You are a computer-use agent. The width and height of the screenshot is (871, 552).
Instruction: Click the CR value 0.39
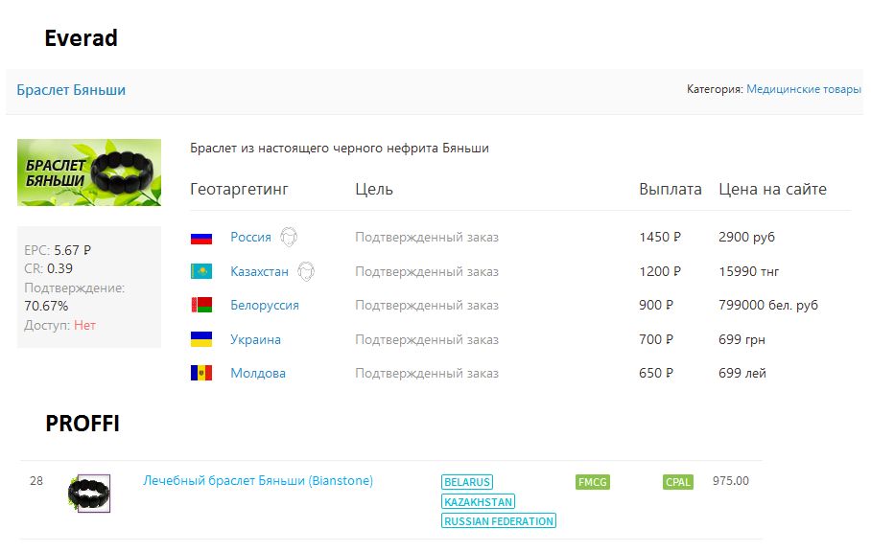tap(59, 268)
